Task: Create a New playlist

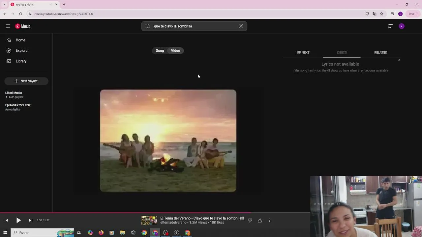Action: point(26,81)
